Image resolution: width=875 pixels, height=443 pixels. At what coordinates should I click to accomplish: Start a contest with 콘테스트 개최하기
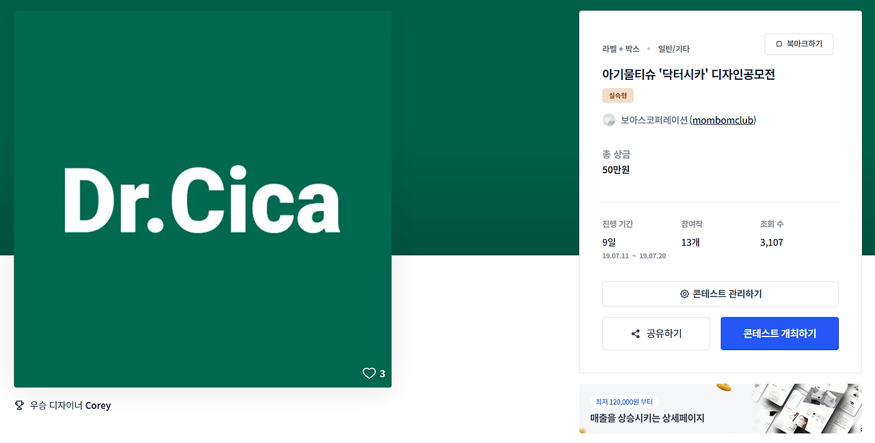pos(780,334)
